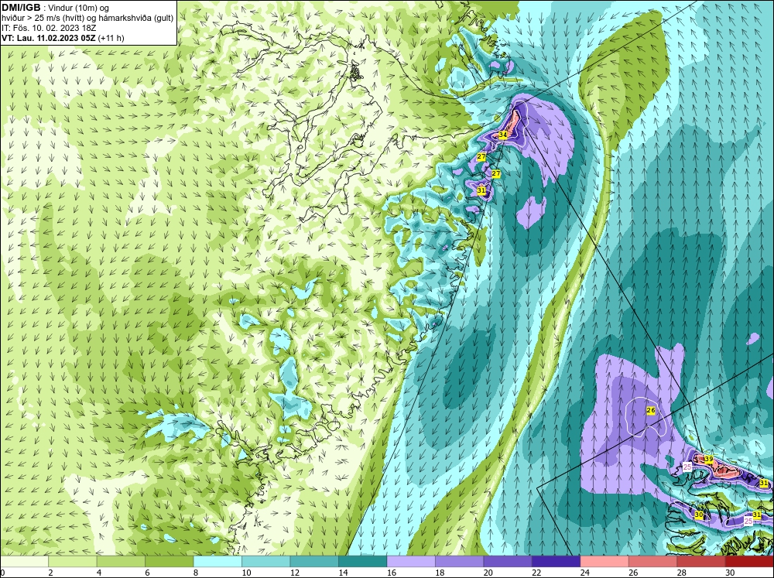Select the 20–22 m/s violet legend swatch

click(x=508, y=562)
